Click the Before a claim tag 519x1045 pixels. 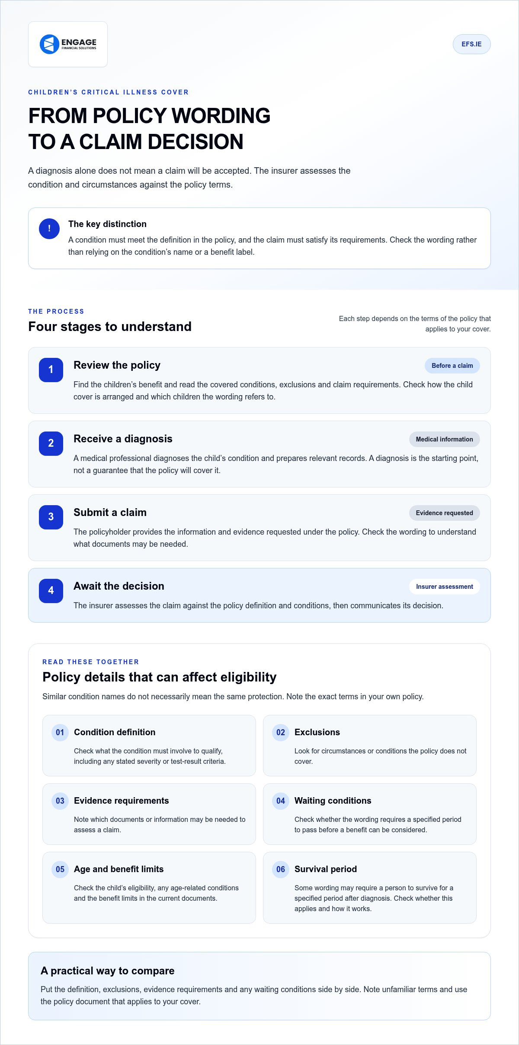coord(452,366)
